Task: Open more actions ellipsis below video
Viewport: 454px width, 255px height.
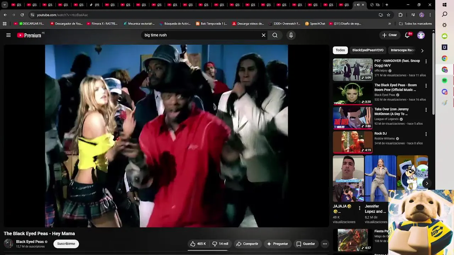Action: [325, 244]
